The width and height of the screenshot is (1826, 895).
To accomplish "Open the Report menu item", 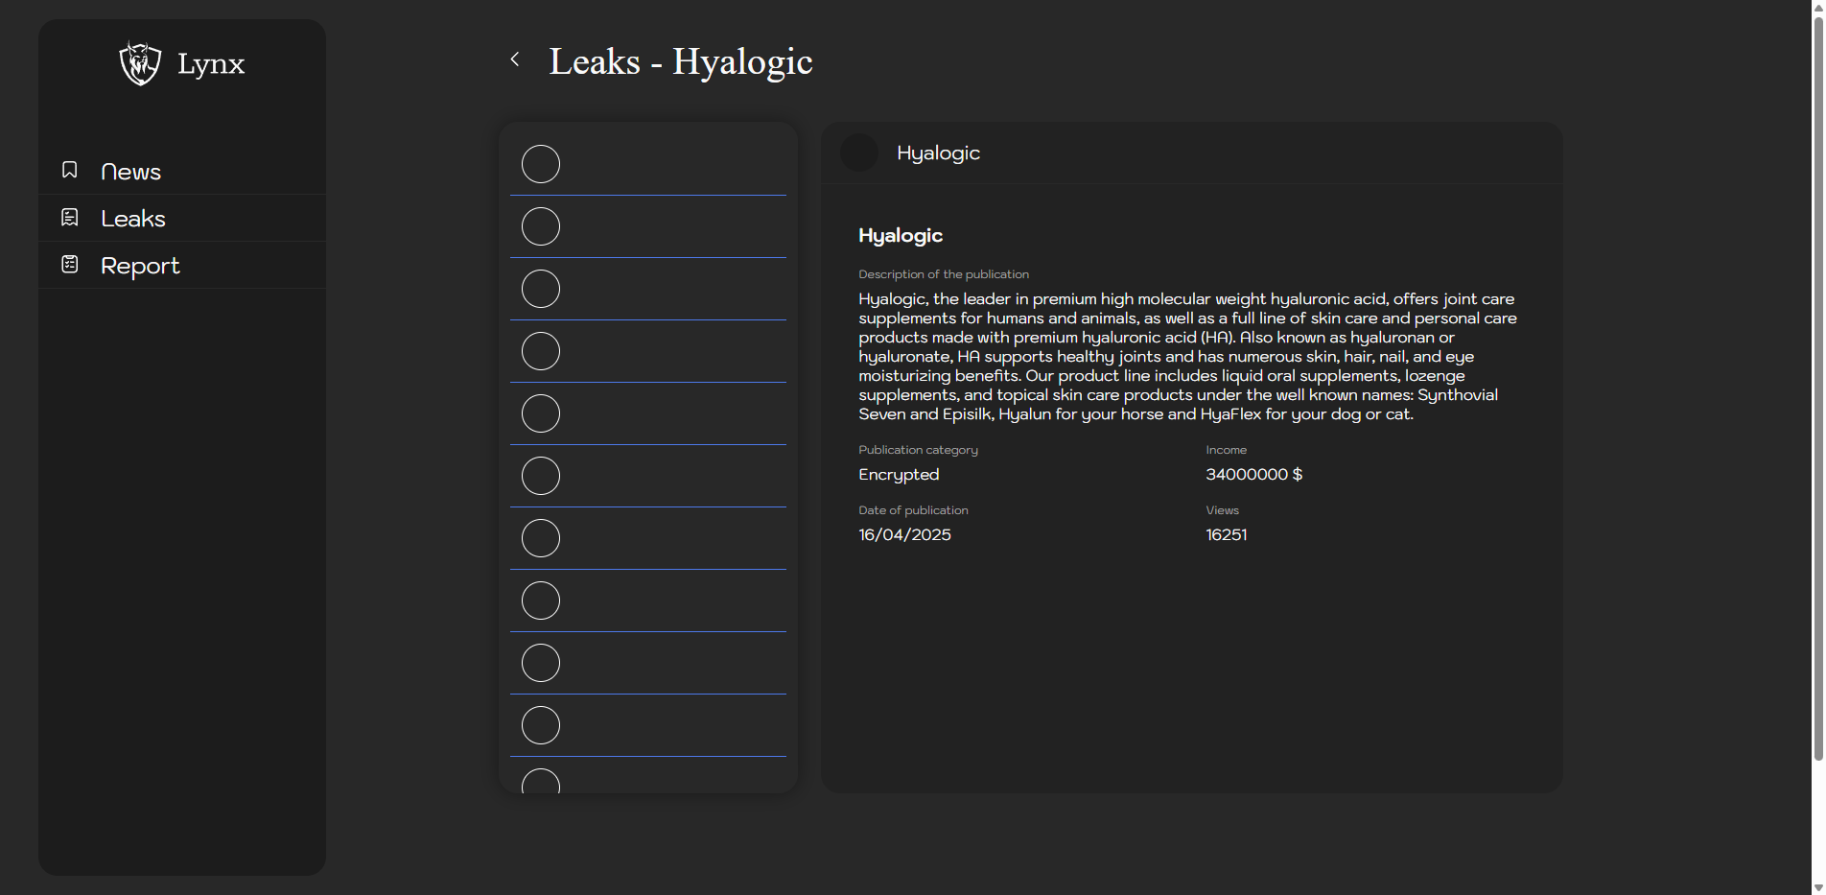I will tap(140, 266).
